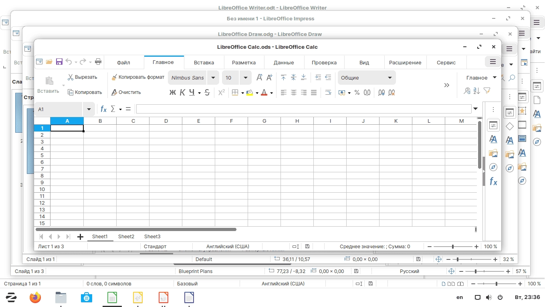Open the Общие number format dropdown
This screenshot has height=307, width=545.
[390, 78]
